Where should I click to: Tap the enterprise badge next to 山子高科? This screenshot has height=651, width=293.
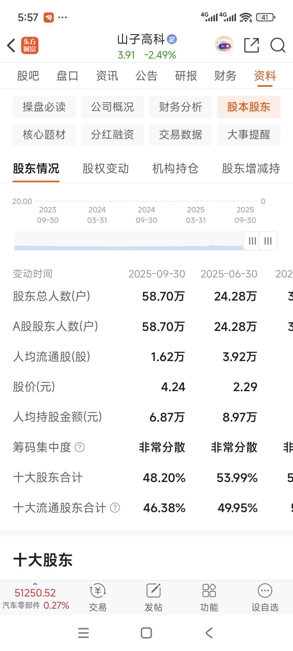[172, 39]
